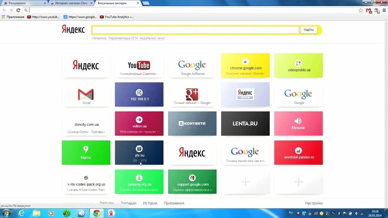Image resolution: width=388 pixels, height=218 pixels.
Task: Open the Приложения link at the bottom
Action: click(174, 203)
